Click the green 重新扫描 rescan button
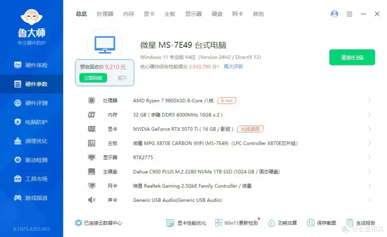 (352, 57)
